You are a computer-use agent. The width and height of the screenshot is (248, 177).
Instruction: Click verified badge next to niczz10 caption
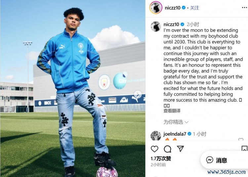pos(182,25)
